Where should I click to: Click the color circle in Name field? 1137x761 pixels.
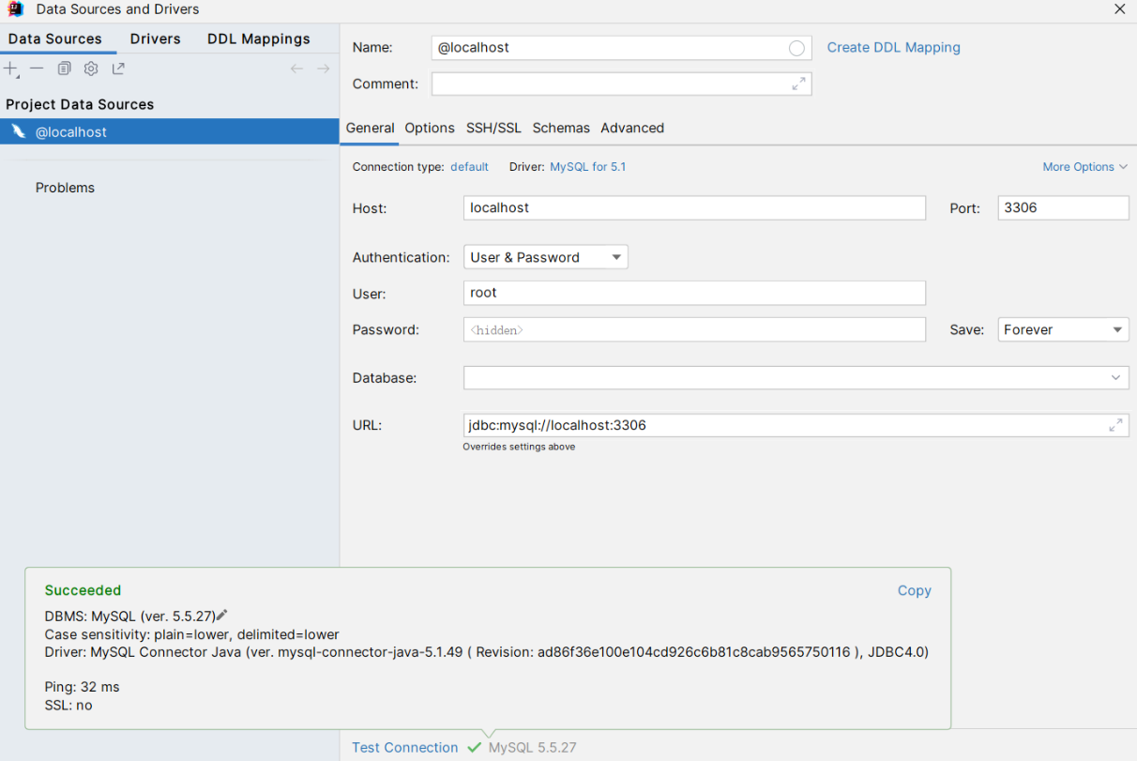[x=796, y=48]
